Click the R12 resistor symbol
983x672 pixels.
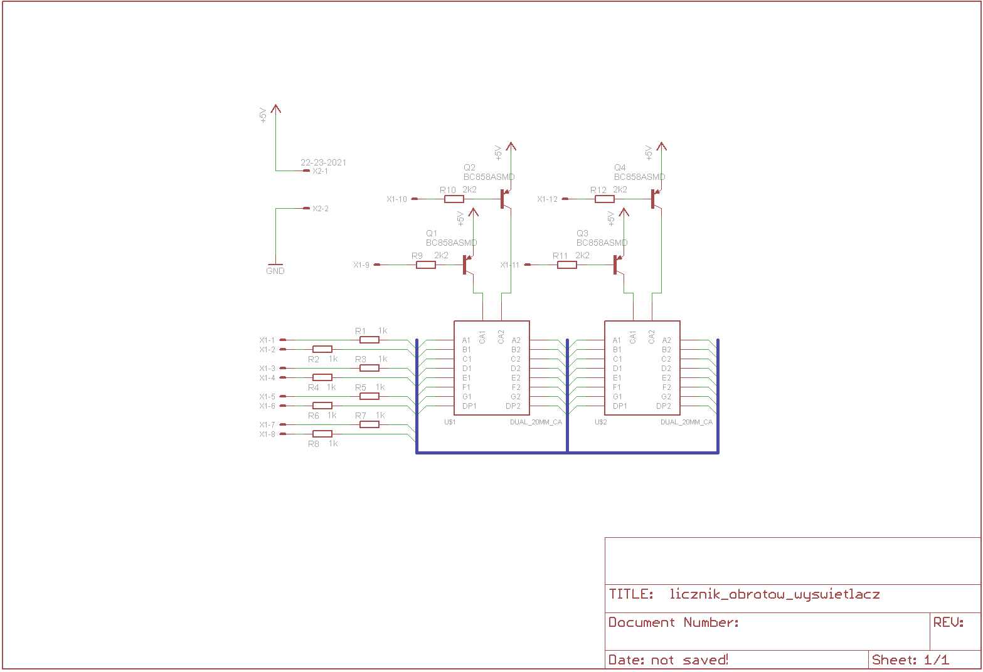[x=605, y=199]
